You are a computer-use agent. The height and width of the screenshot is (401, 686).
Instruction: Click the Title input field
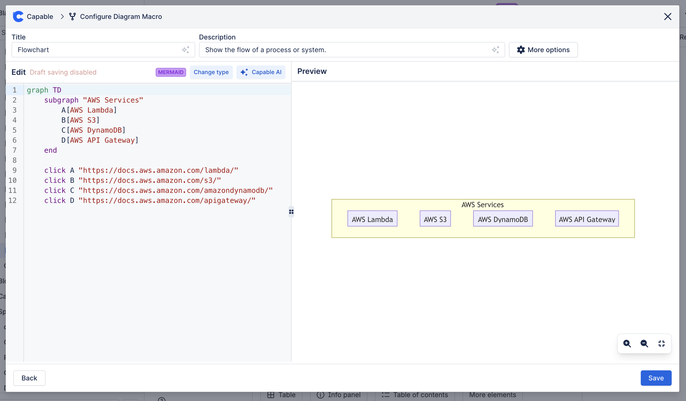[103, 50]
